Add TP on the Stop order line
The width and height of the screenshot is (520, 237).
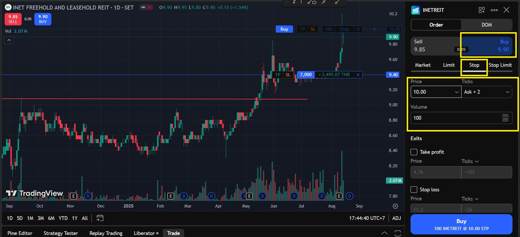click(303, 29)
